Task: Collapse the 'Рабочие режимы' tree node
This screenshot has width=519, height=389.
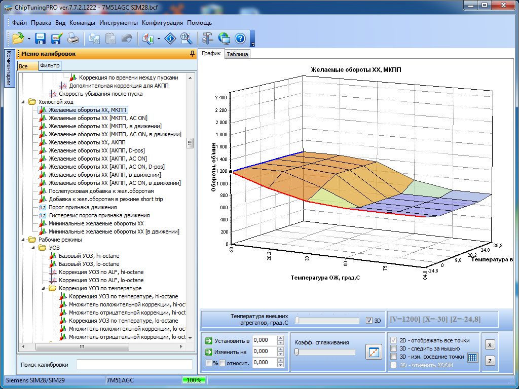Action: pos(23,240)
